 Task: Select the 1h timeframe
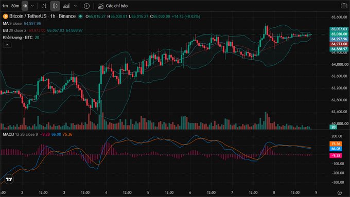(x=25, y=6)
